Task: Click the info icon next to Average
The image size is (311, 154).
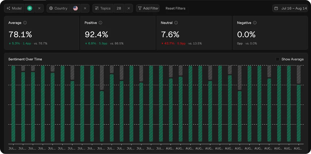Action: pyautogui.click(x=25, y=23)
